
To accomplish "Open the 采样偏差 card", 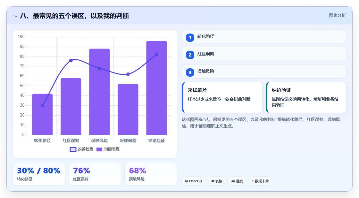I will point(222,97).
